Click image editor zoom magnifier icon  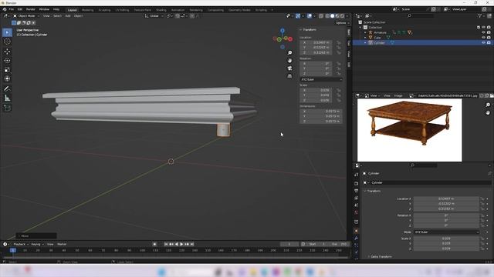point(488,105)
